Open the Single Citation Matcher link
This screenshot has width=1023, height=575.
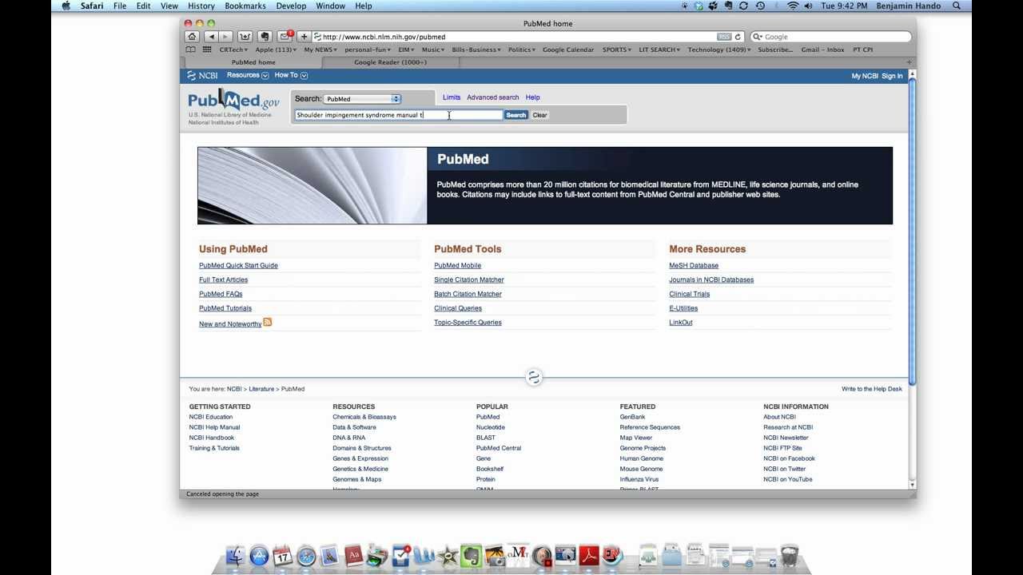[469, 280]
